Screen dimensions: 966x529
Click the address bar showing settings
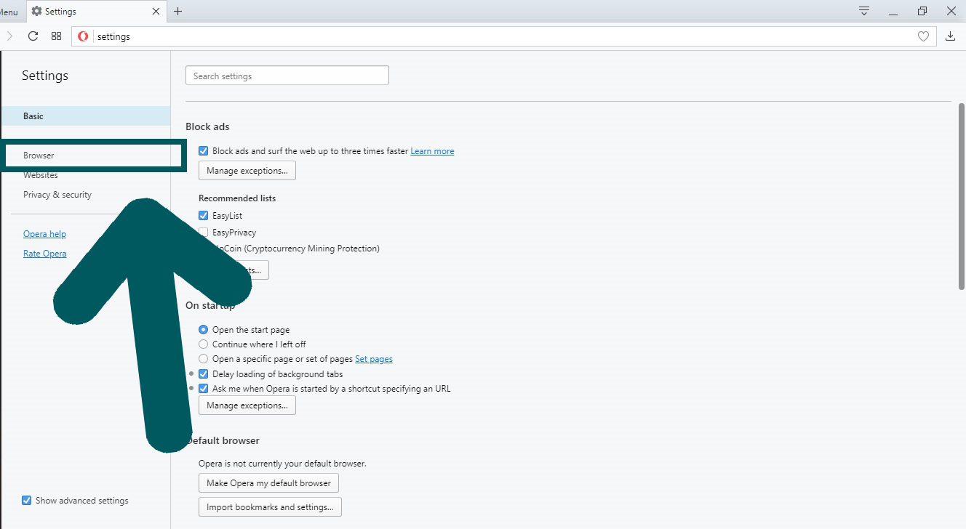502,36
